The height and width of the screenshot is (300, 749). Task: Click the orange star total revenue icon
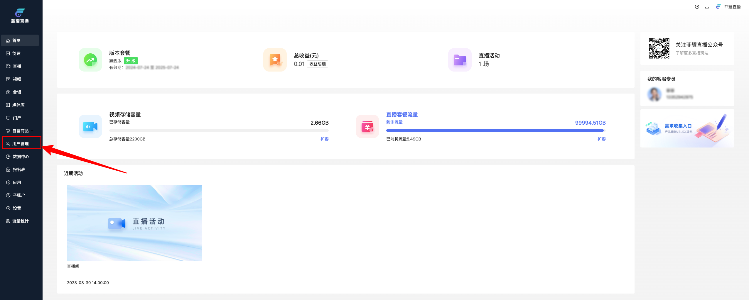[275, 60]
